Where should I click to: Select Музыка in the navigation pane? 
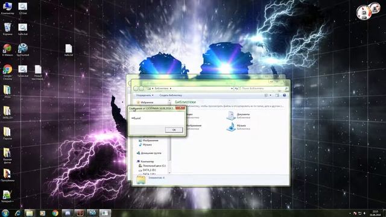pyautogui.click(x=145, y=145)
